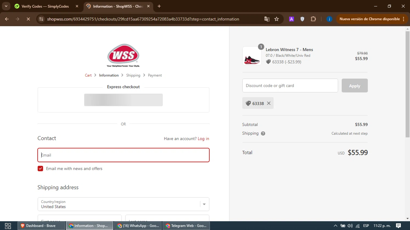Click ESP language indicator
The width and height of the screenshot is (410, 230).
366,226
